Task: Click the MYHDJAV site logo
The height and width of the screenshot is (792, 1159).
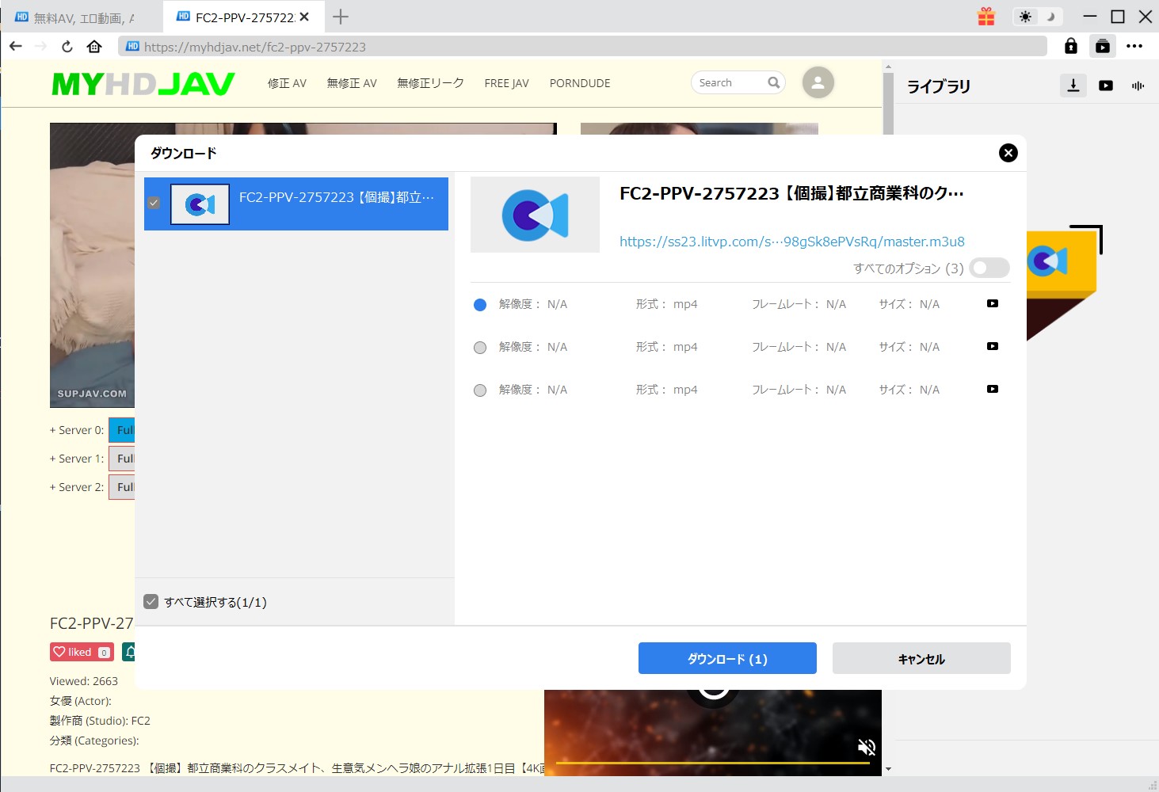Action: [x=143, y=83]
